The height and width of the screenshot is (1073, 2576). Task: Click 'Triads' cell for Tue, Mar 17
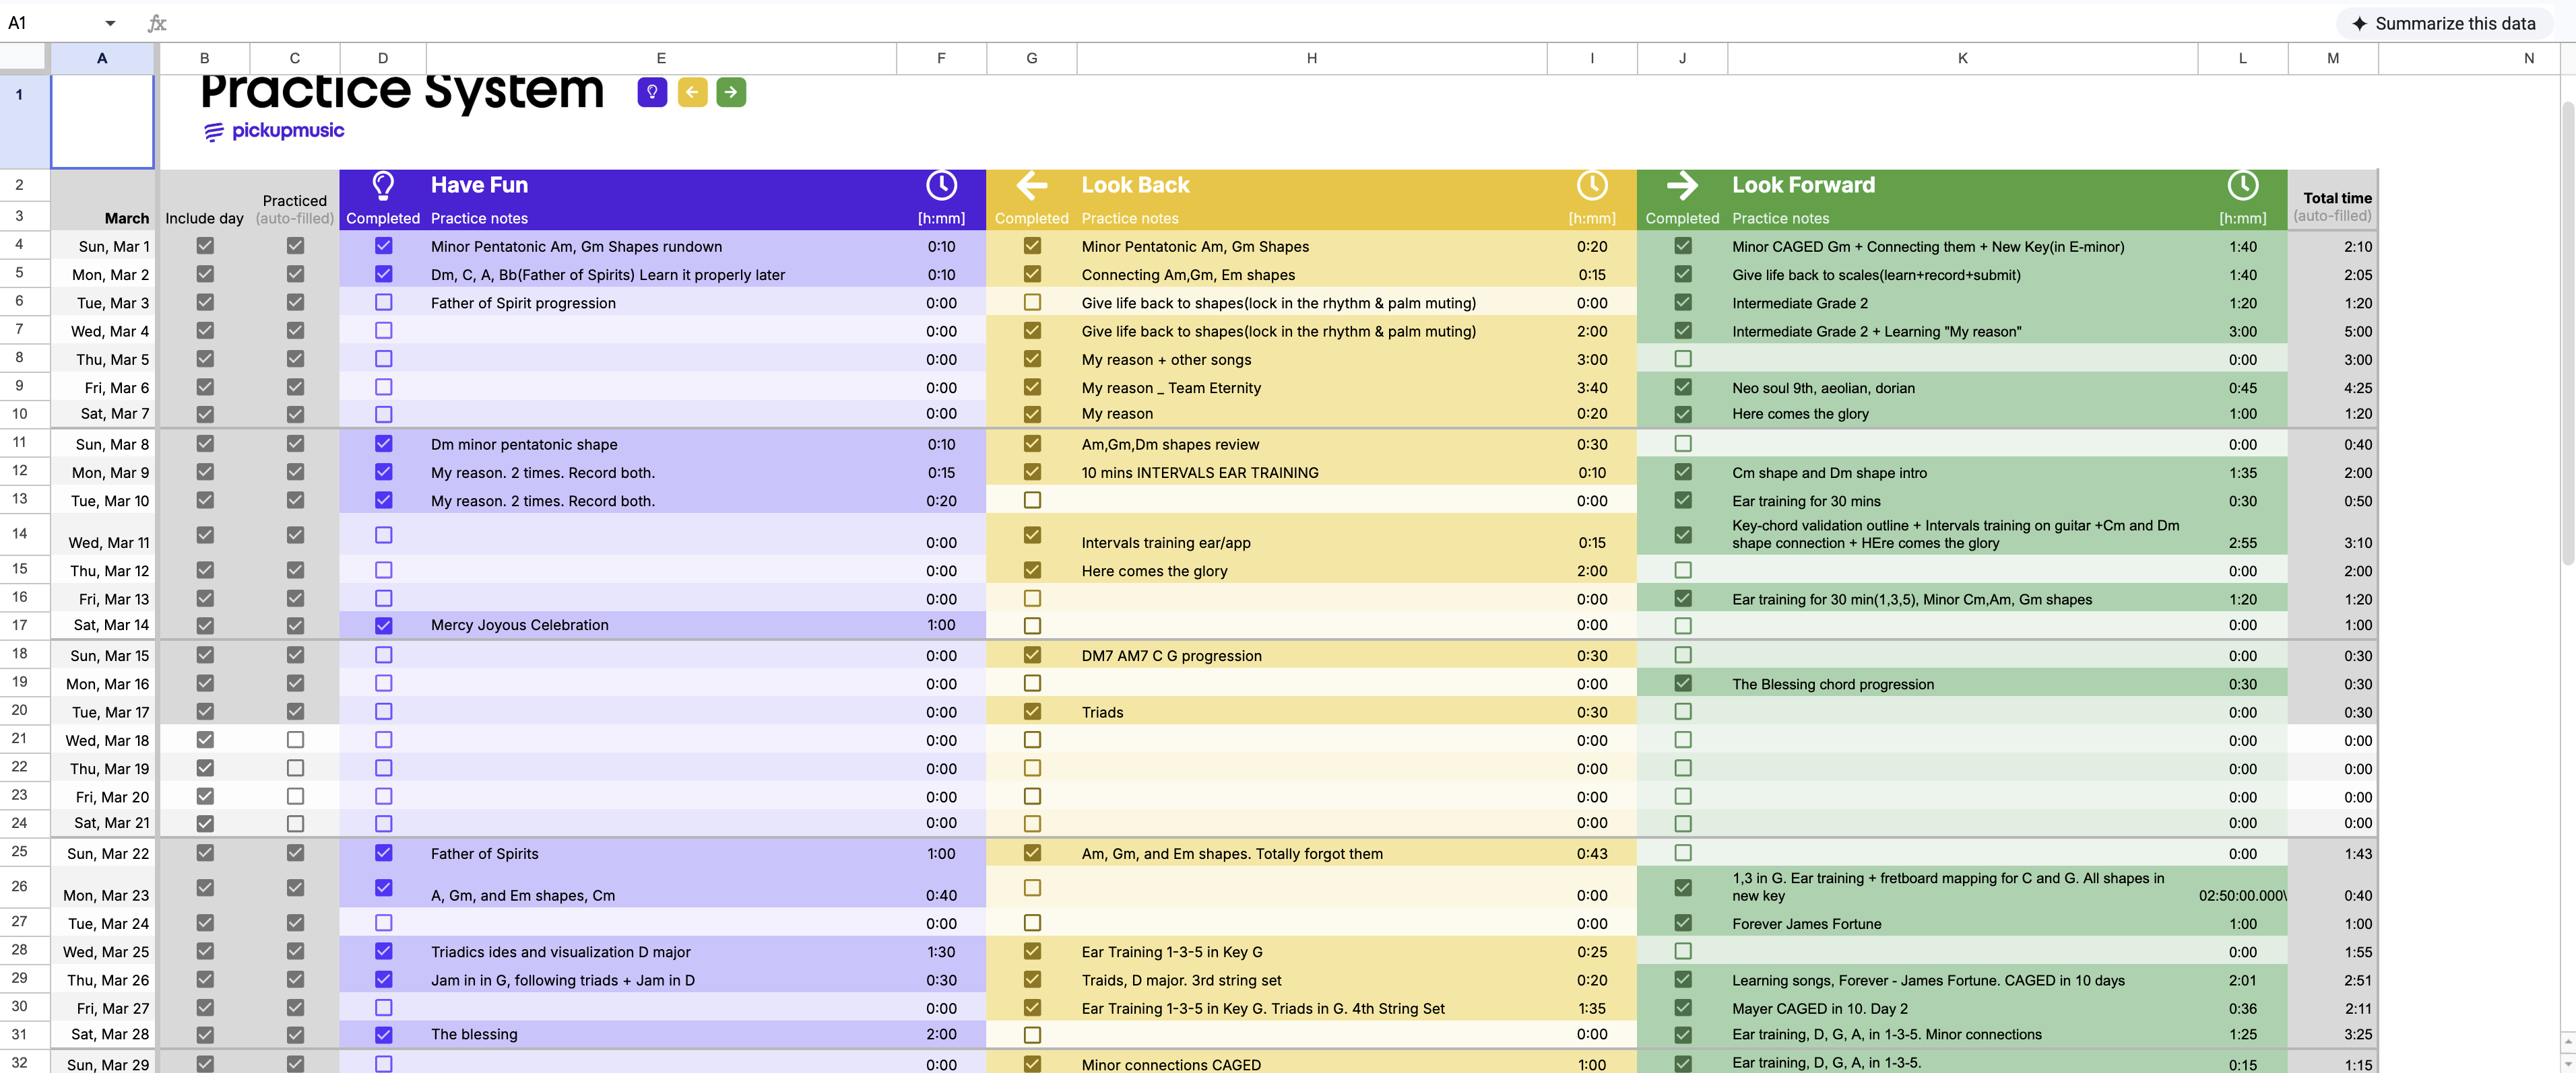(x=1311, y=712)
